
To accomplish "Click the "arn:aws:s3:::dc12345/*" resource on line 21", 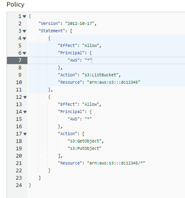I will 116,163.
